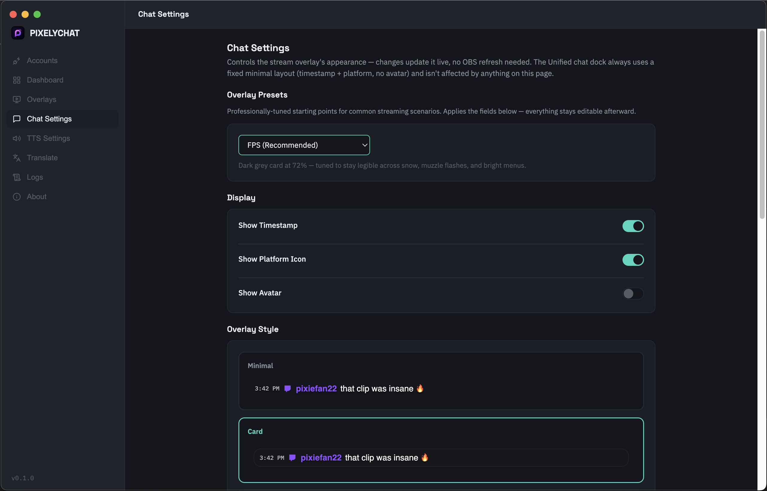Viewport: 767px width, 491px height.
Task: Open TTS Settings page
Action: coord(63,138)
